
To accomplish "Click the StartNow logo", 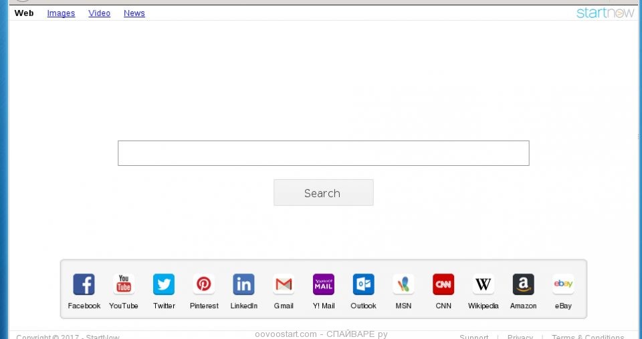I will click(605, 13).
